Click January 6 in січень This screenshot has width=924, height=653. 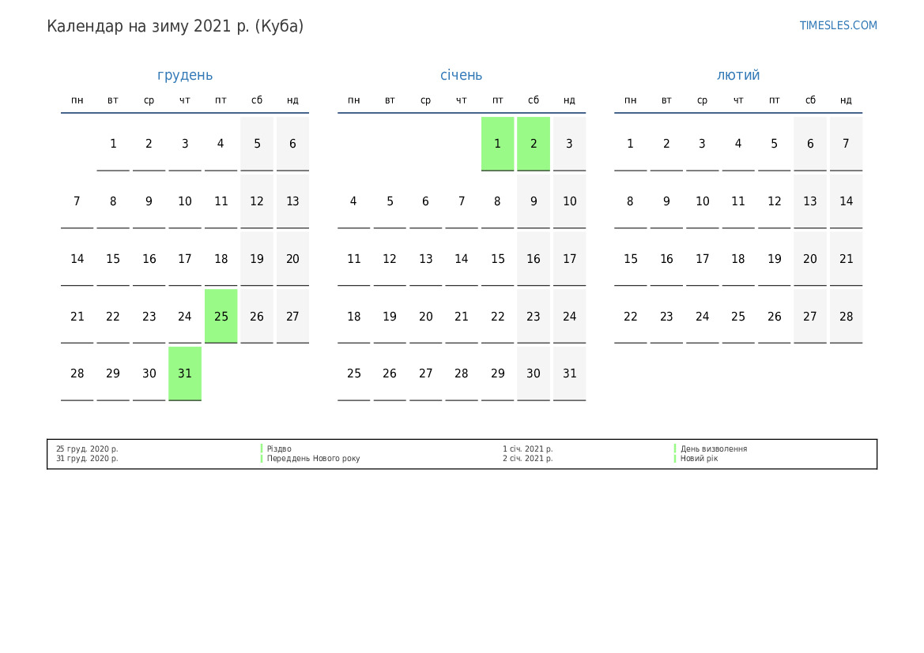pos(425,201)
